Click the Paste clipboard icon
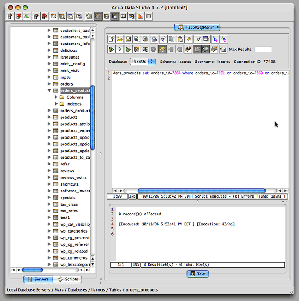Viewport: 299px width, 301px height. click(x=180, y=39)
